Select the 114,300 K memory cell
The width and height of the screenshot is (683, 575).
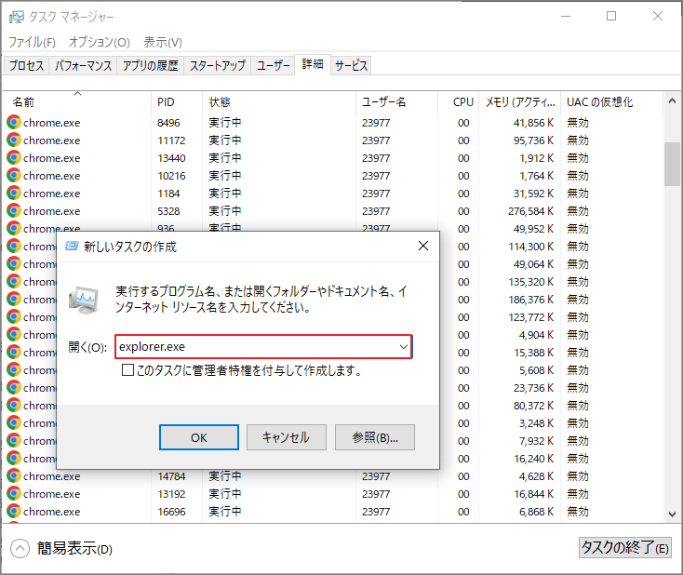(x=530, y=247)
